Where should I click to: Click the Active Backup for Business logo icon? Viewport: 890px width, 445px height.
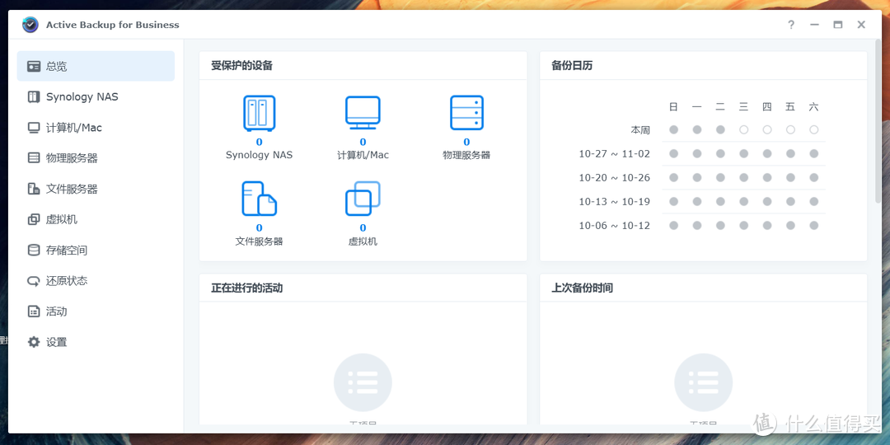[x=30, y=25]
